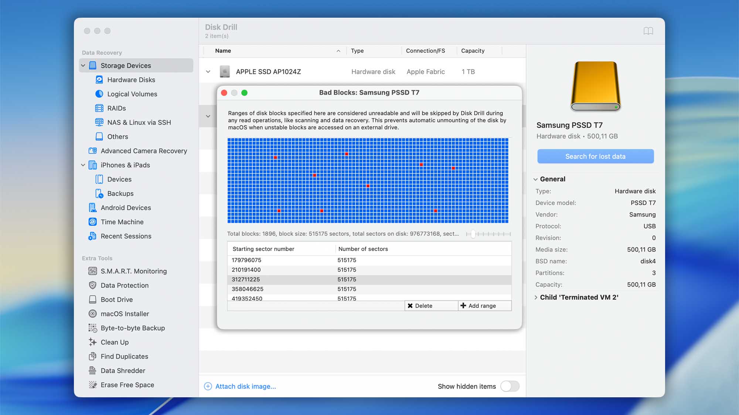Viewport: 739px width, 415px height.
Task: Toggle Show hidden items switch
Action: 510,386
